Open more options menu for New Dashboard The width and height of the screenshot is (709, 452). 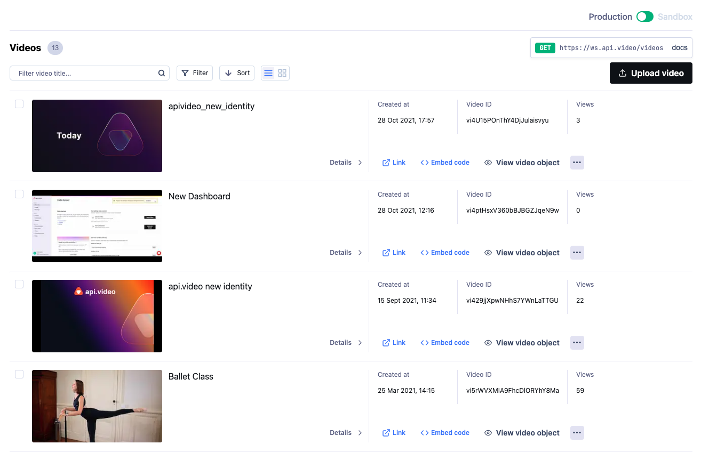(x=577, y=253)
